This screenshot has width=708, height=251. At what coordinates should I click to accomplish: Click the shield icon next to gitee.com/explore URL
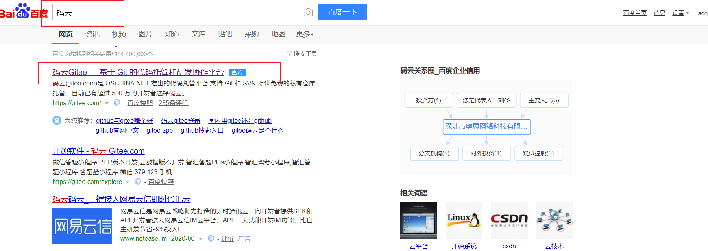[138, 182]
